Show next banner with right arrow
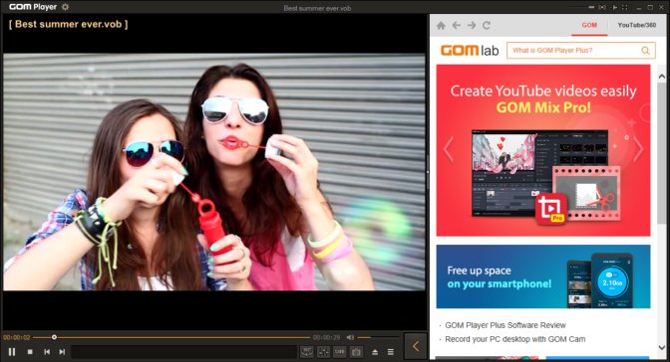This screenshot has width=670, height=362. (638, 149)
